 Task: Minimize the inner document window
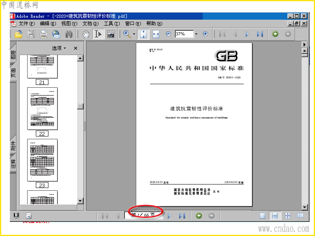pyautogui.click(x=290, y=24)
